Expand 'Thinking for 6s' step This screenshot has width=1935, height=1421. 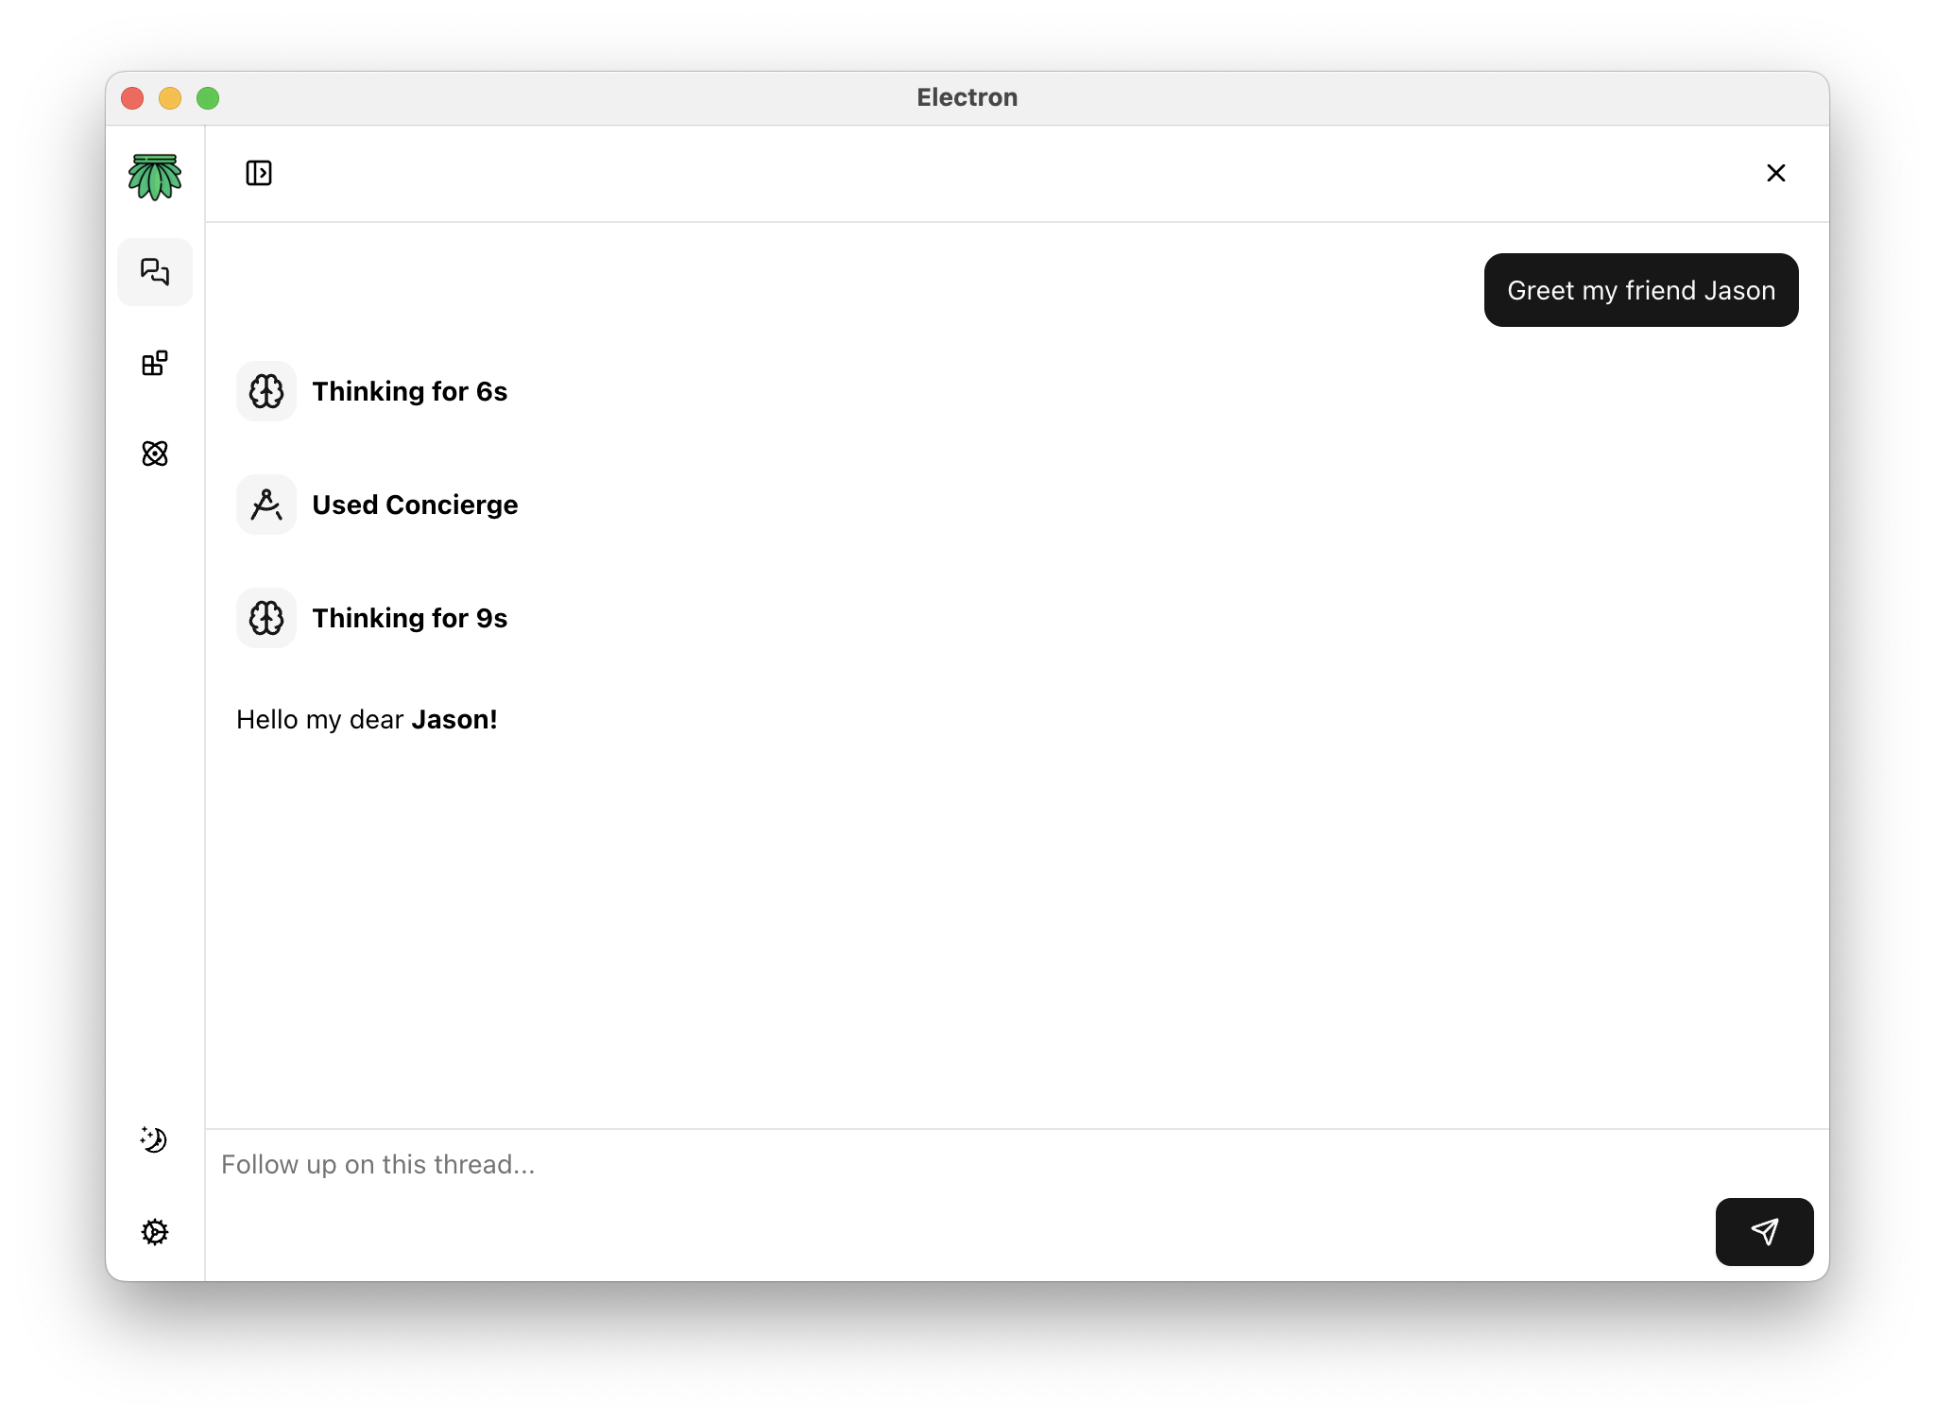409,391
